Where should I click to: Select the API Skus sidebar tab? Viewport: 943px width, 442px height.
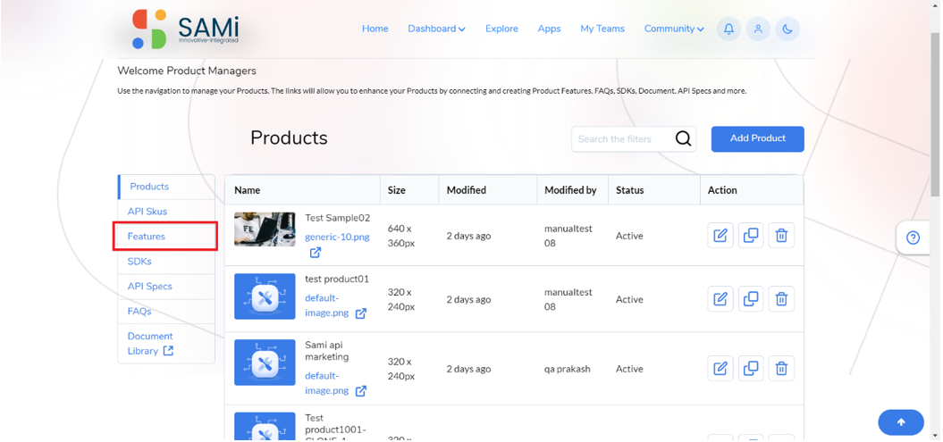166,212
